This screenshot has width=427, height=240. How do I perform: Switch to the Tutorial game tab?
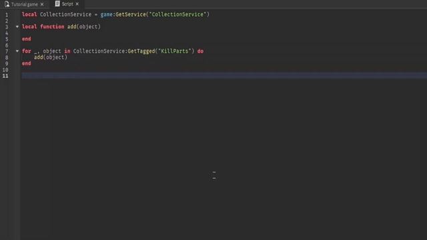24,5
